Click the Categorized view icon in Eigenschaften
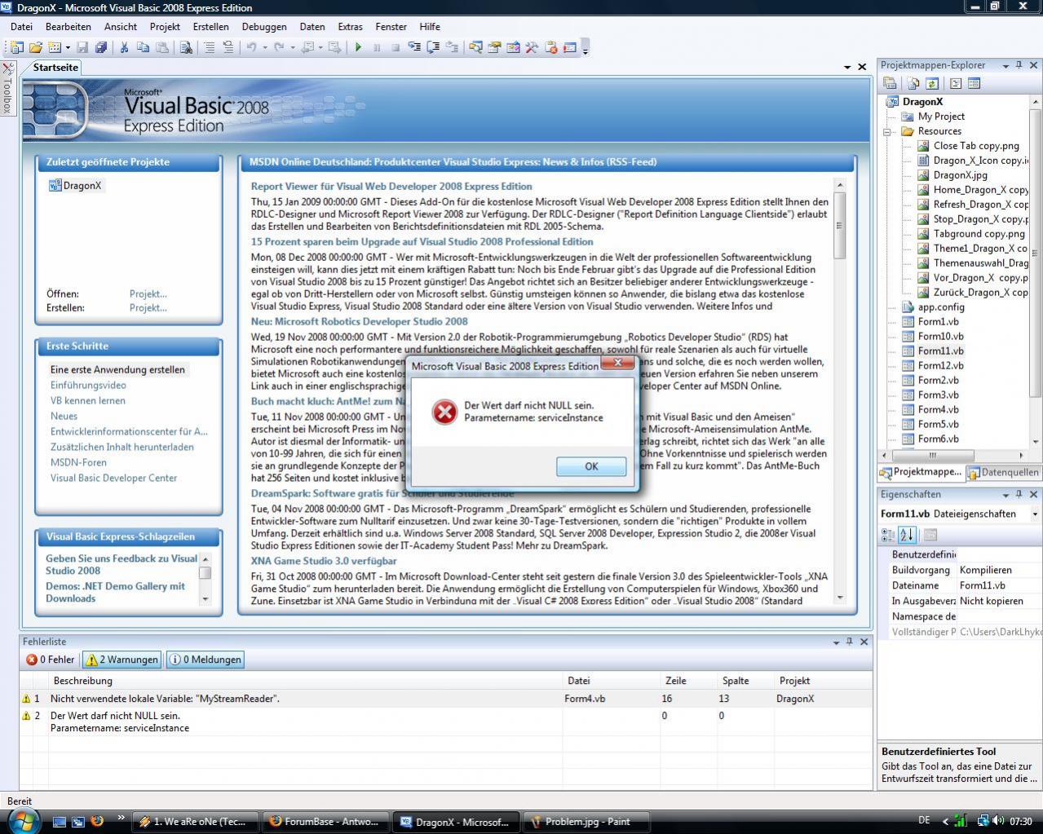Image resolution: width=1043 pixels, height=834 pixels. click(888, 535)
